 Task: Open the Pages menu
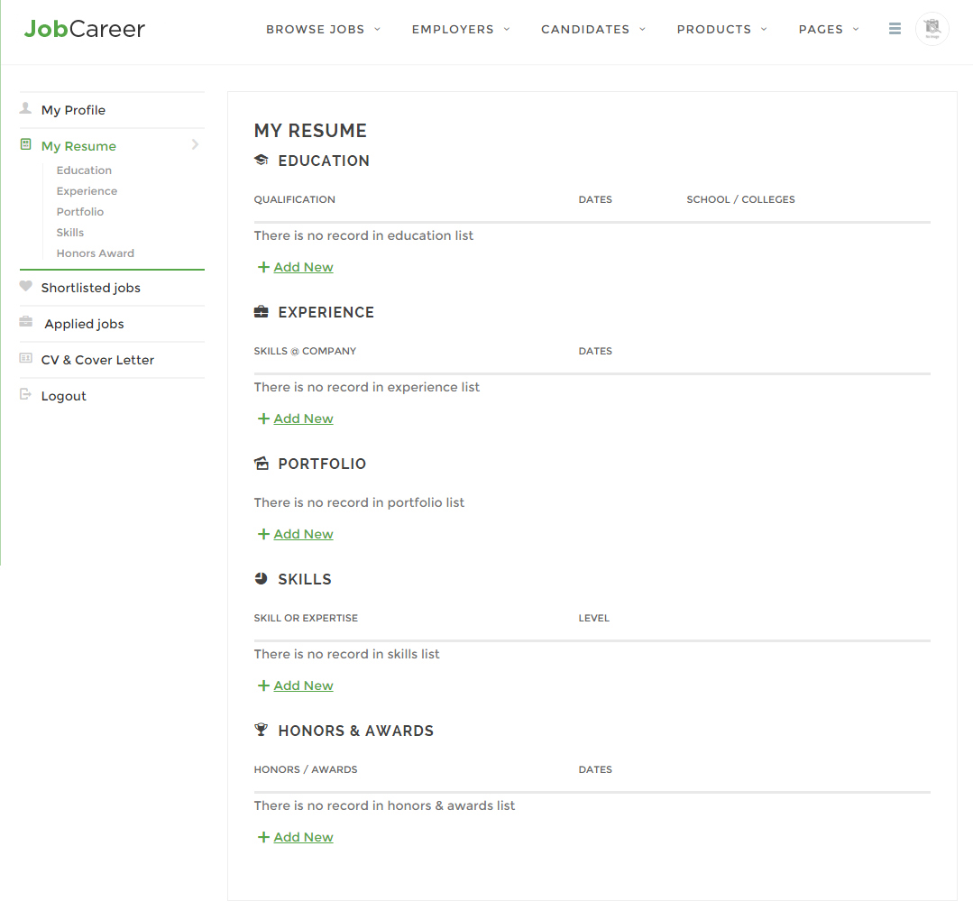click(828, 30)
